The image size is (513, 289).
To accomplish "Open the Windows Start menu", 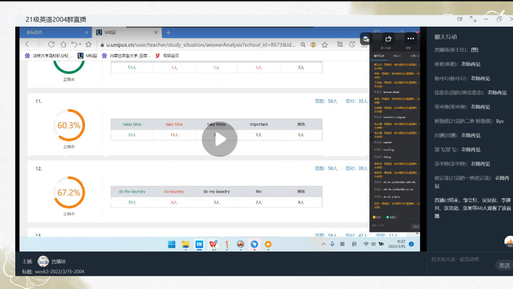I will 172,244.
